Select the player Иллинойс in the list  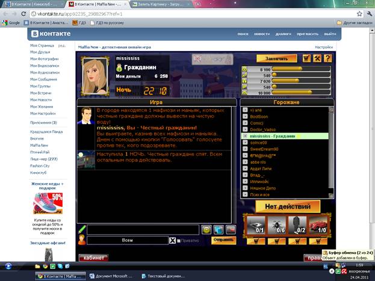pyautogui.click(x=259, y=182)
